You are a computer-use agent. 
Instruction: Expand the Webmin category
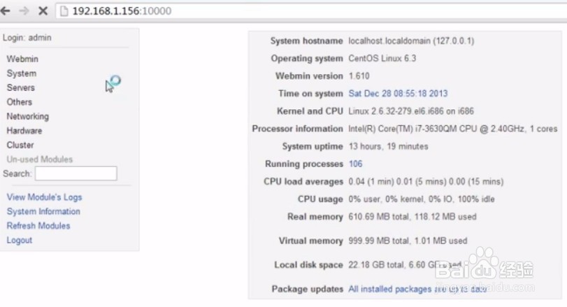22,59
